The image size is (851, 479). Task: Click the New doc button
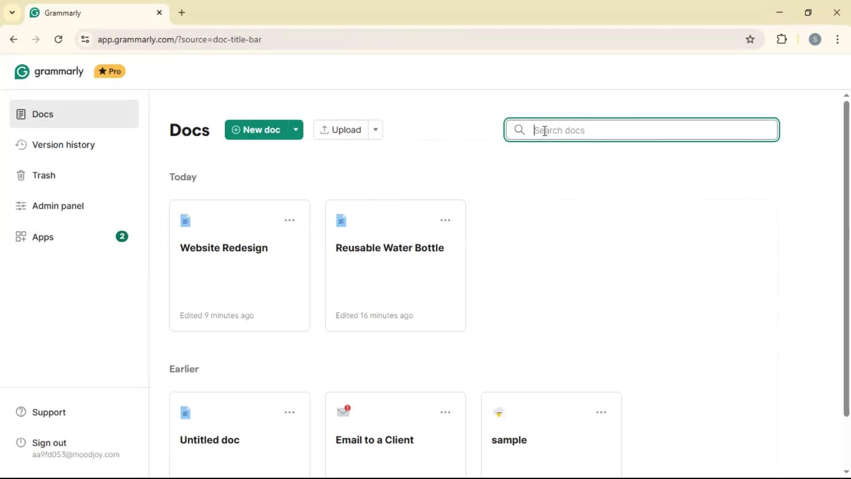click(256, 130)
